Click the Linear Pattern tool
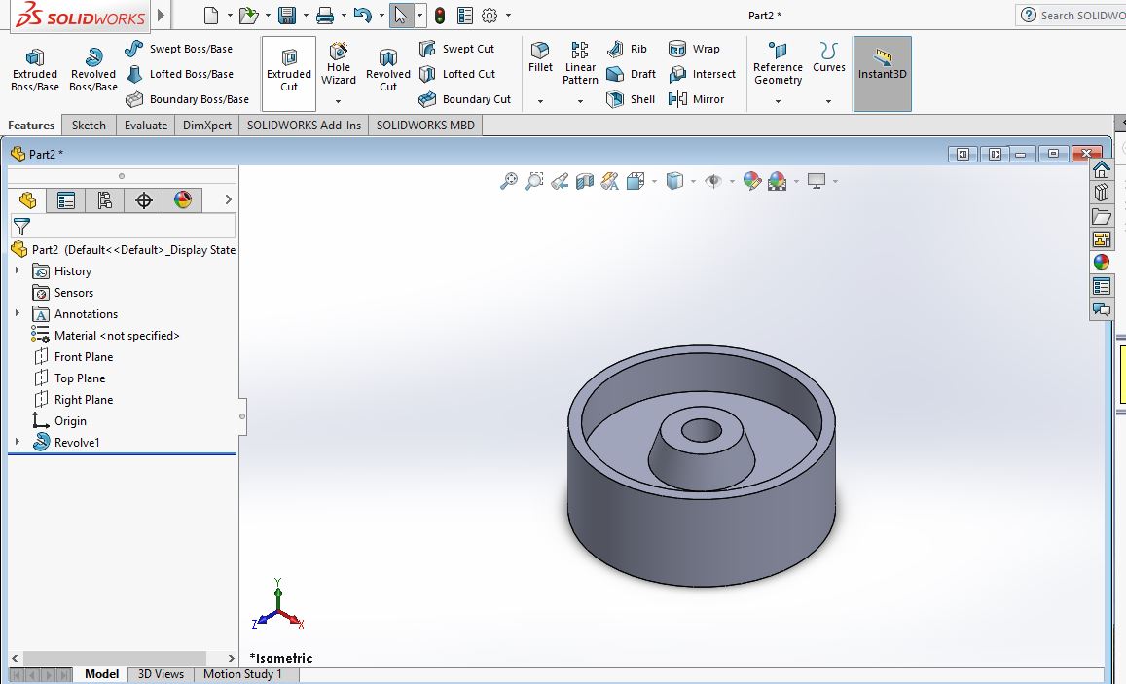The height and width of the screenshot is (684, 1126). pyautogui.click(x=580, y=63)
